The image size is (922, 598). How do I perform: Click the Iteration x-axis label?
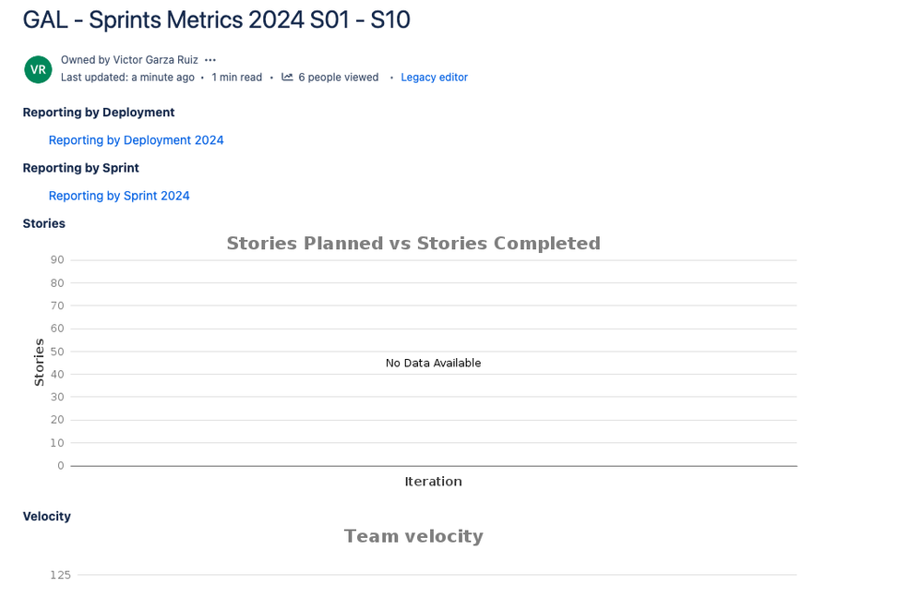pyautogui.click(x=434, y=482)
